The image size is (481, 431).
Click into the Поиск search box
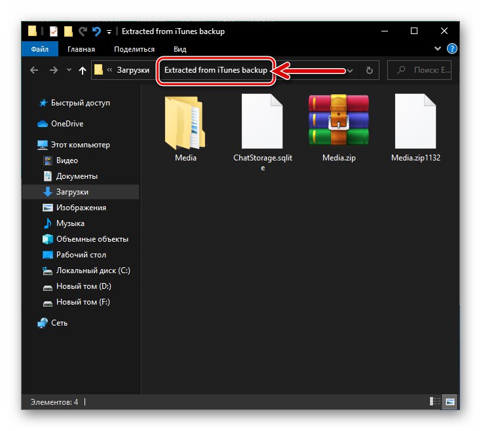pyautogui.click(x=419, y=70)
